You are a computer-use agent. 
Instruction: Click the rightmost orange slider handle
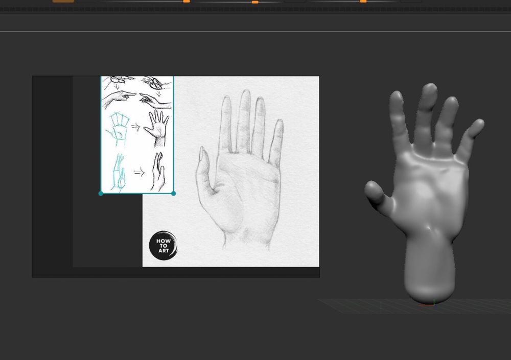(363, 2)
